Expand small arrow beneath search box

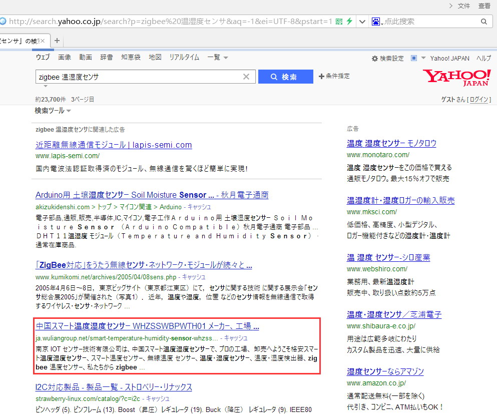pyautogui.click(x=46, y=86)
